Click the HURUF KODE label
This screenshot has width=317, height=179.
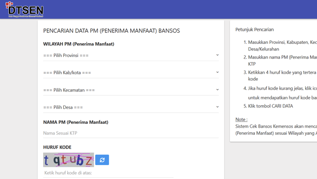[x=57, y=147]
